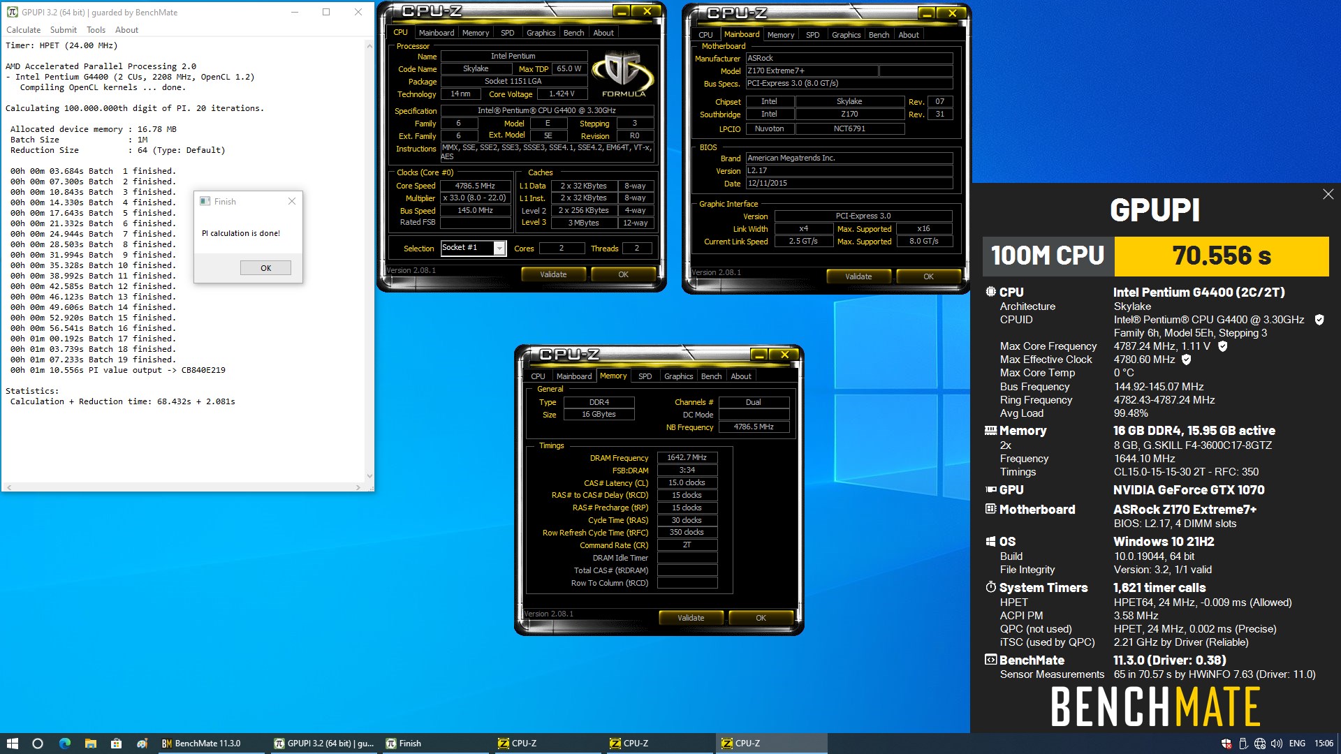1341x754 pixels.
Task: Close the BenchMate GPUPI result panel
Action: [x=1328, y=194]
